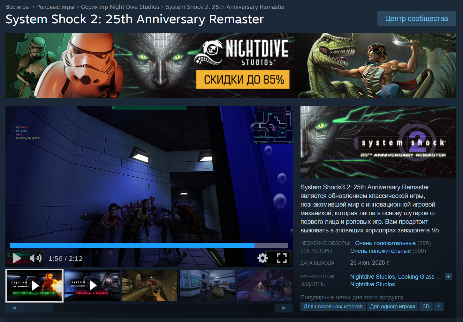Click the game description paragraph

(x=373, y=209)
